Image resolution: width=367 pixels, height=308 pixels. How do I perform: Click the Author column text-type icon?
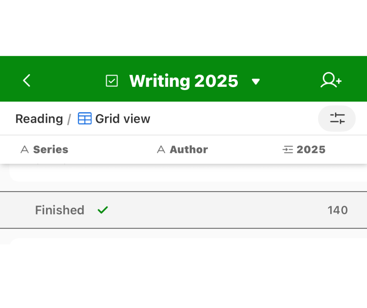[x=161, y=150]
